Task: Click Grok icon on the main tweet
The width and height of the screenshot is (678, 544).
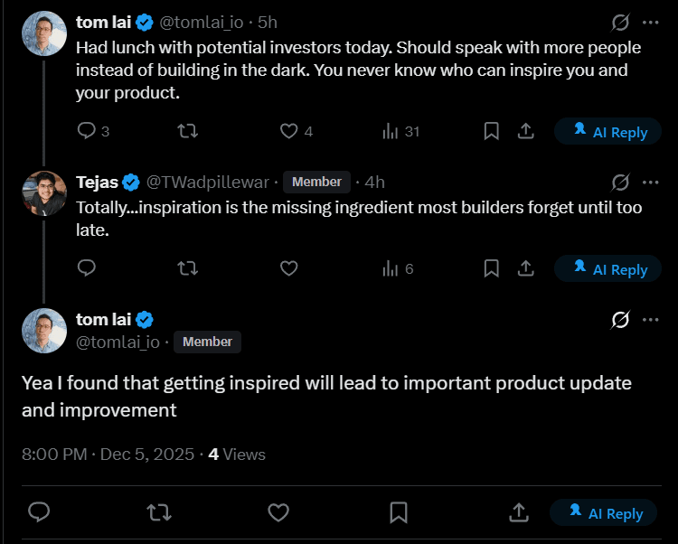Action: pos(620,319)
